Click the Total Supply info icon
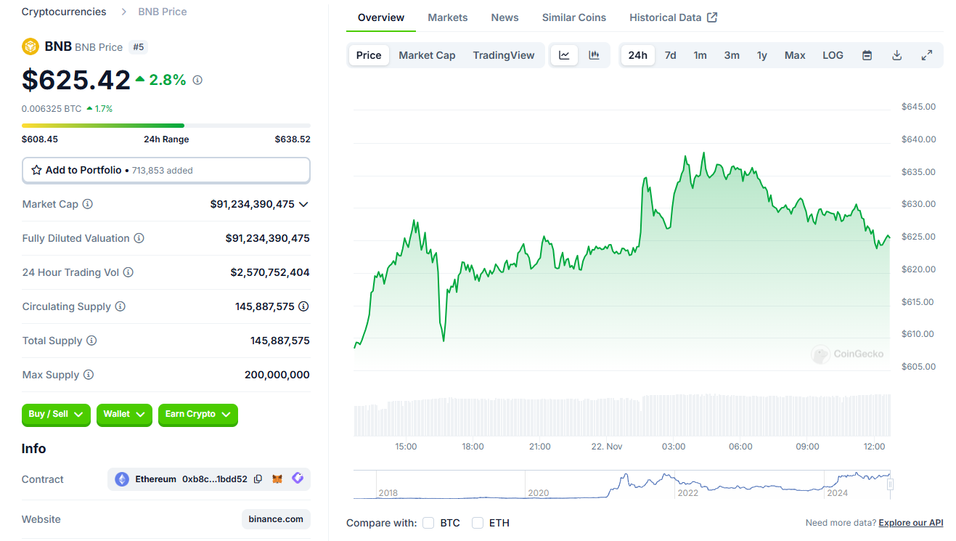 (x=91, y=341)
